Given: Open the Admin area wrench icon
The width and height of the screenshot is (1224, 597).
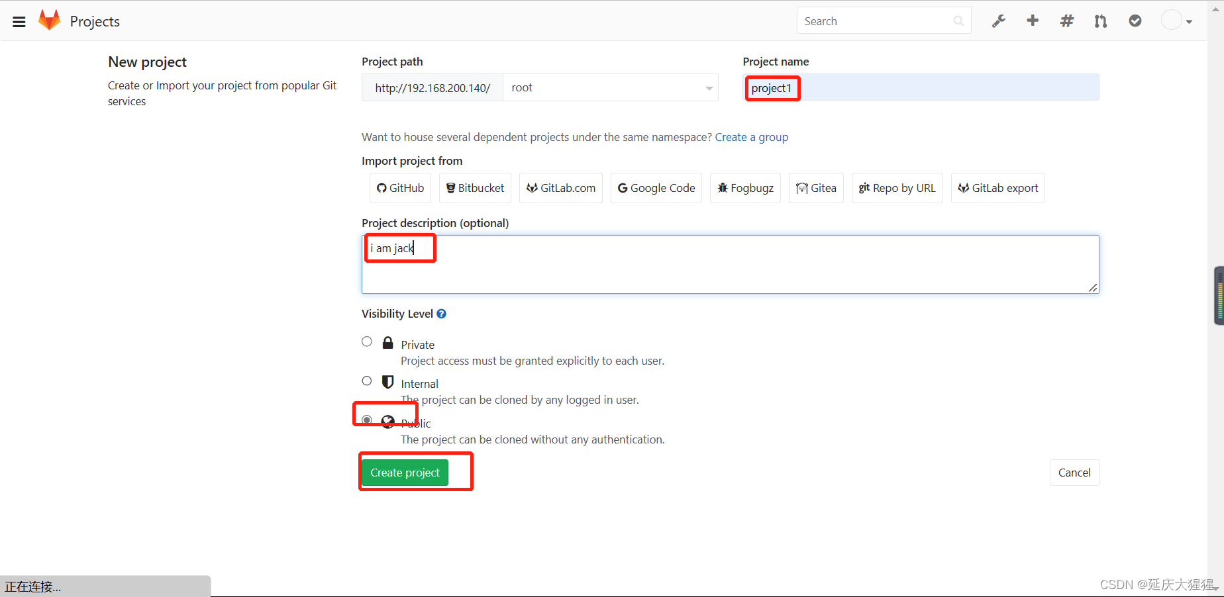Looking at the screenshot, I should (x=999, y=21).
